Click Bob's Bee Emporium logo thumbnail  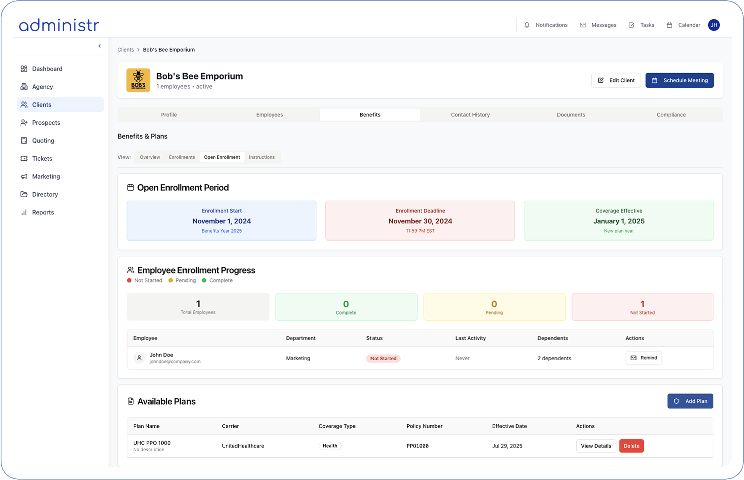coord(138,80)
